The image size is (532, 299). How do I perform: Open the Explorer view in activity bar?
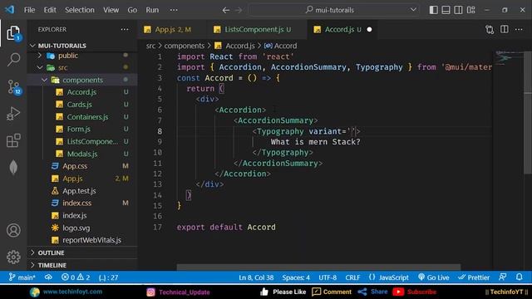(x=13, y=33)
